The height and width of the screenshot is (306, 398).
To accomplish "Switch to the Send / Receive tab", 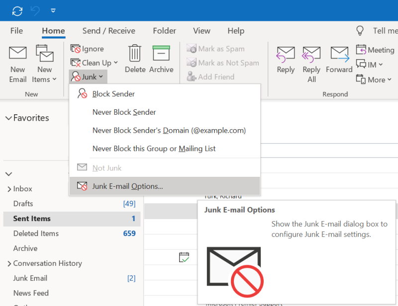I will 108,31.
